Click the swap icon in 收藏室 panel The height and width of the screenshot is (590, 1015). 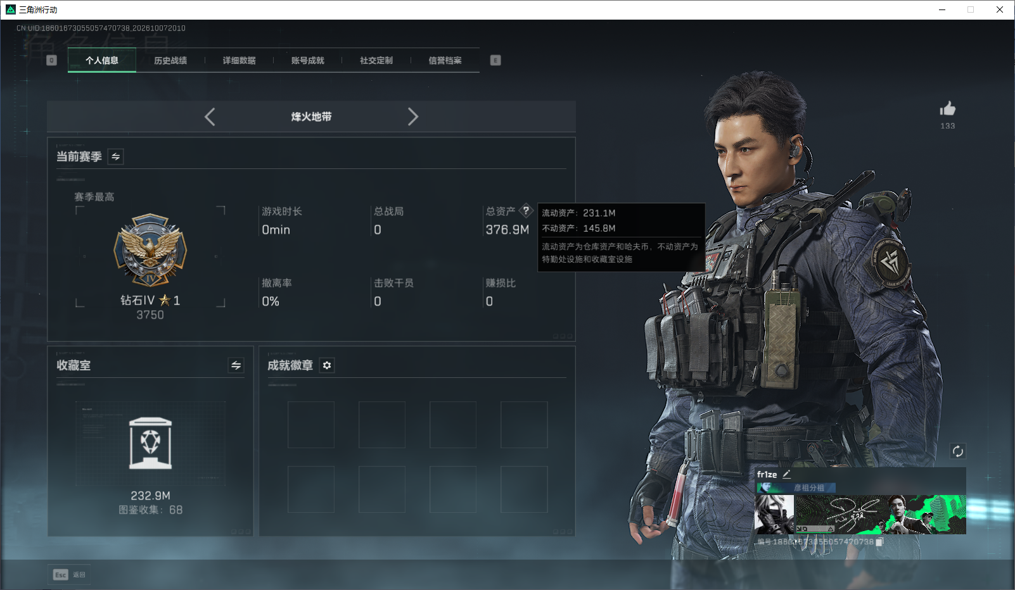[x=236, y=365]
